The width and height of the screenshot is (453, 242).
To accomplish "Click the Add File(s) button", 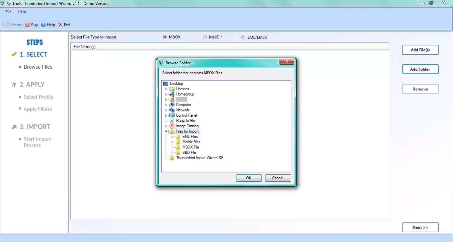I will (420, 50).
